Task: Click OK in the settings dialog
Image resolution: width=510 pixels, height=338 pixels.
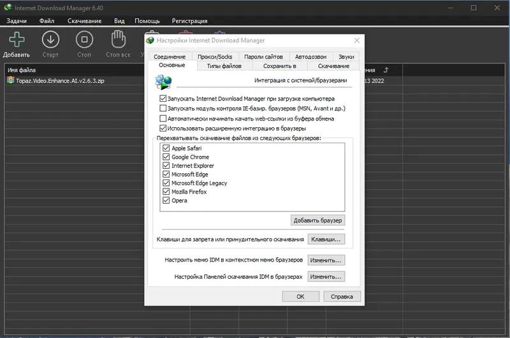Action: 300,297
